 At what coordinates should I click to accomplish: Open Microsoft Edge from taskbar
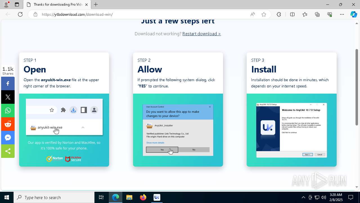click(116, 197)
